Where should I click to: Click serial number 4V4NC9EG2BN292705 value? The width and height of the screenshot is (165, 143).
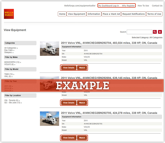(x=93, y=124)
